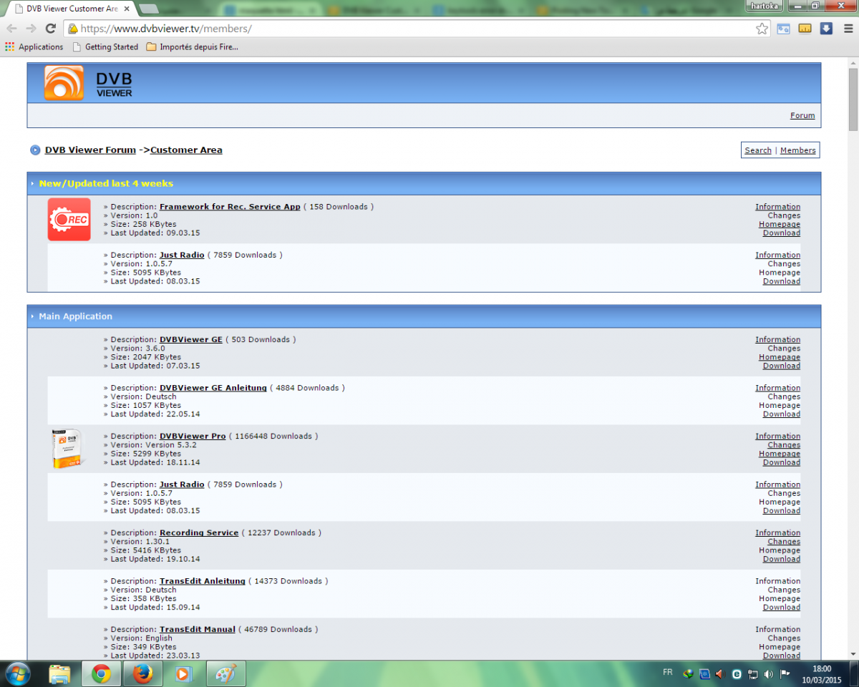859x687 pixels.
Task: Open the Members menu link
Action: tap(797, 150)
